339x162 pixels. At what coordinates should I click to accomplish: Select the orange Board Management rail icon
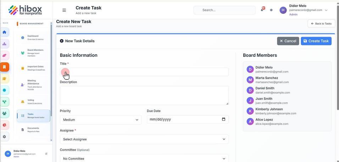[x=4, y=67]
